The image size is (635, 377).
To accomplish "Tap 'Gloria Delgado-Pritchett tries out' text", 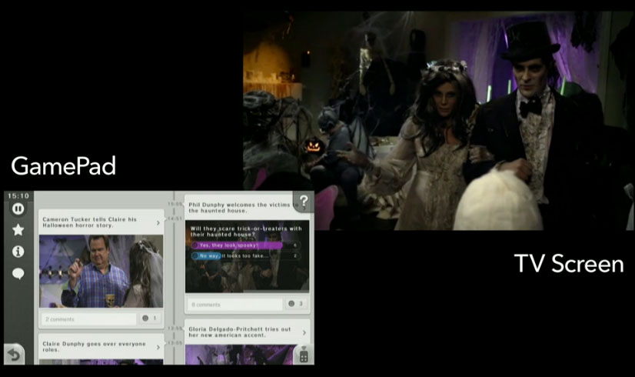I will 240,329.
